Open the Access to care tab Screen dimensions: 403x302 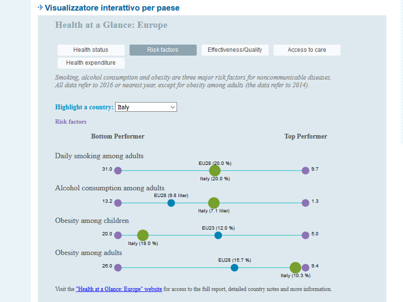[307, 50]
